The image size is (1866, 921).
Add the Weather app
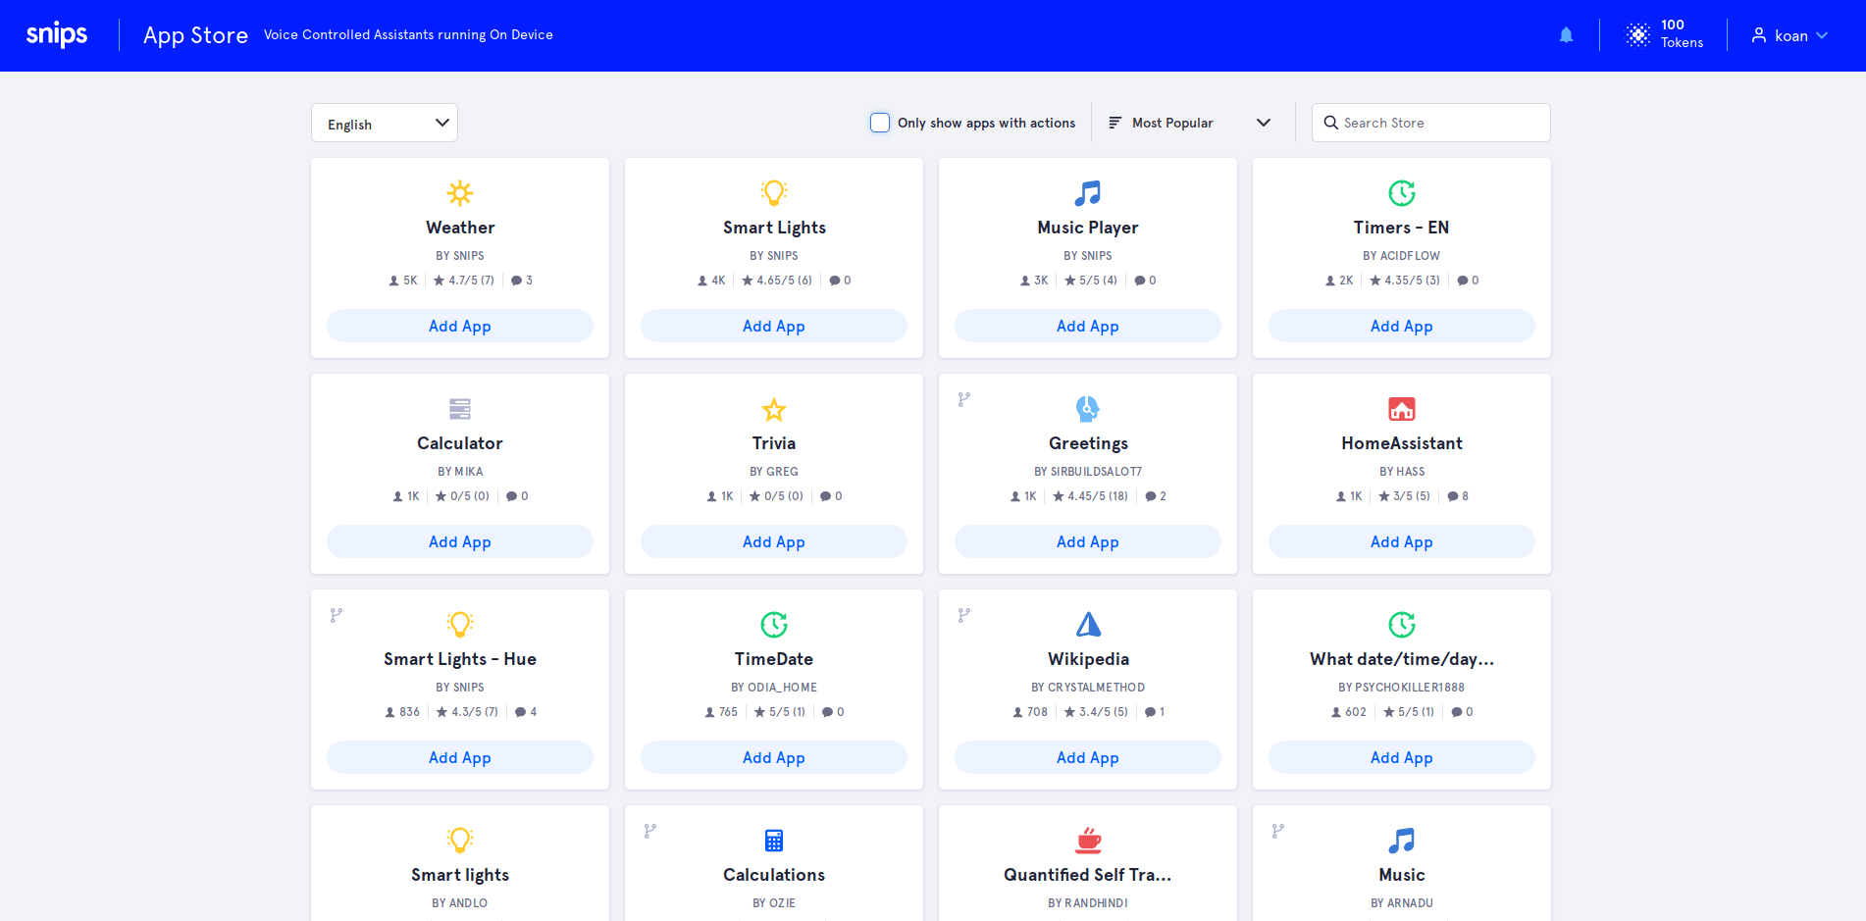point(460,326)
